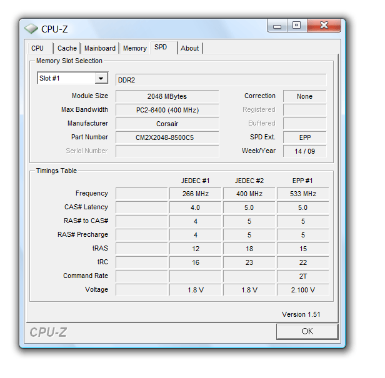Click the Week/Year value 14 / 09
This screenshot has height=378, width=385.
click(305, 151)
